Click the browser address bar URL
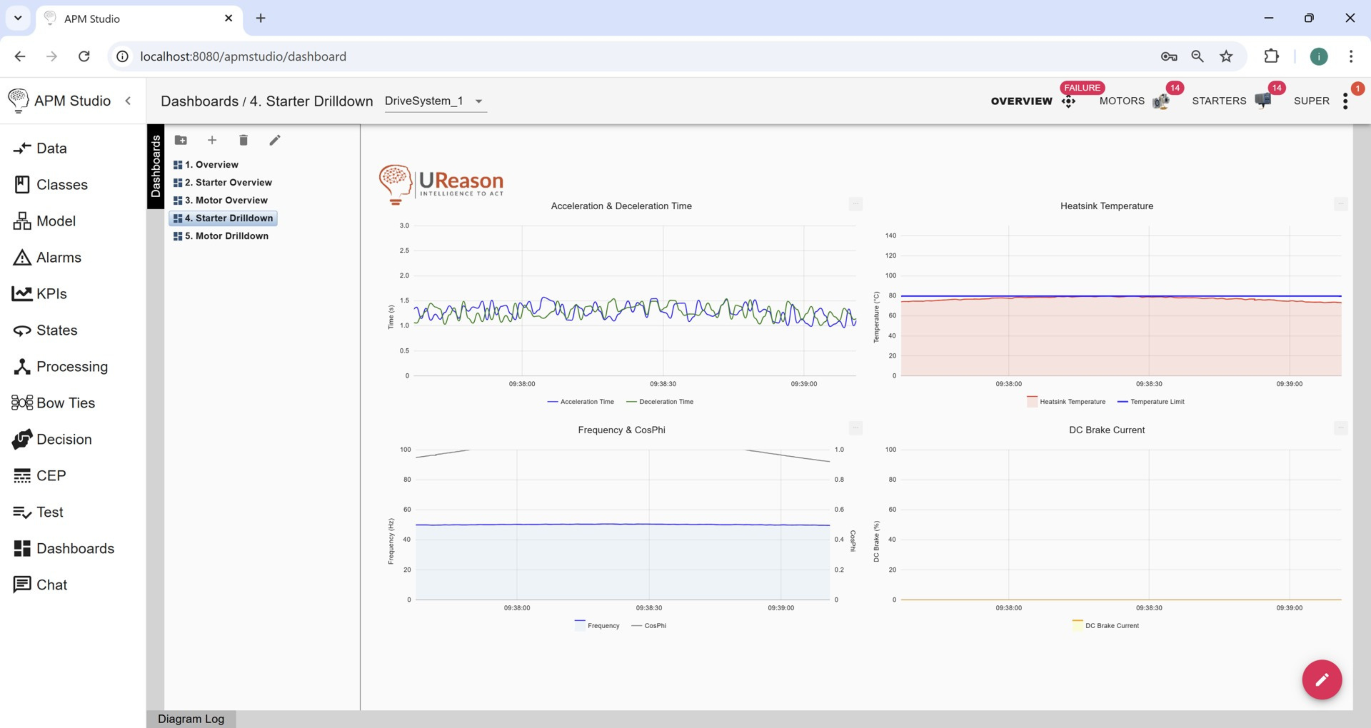Viewport: 1371px width, 728px height. 243,57
